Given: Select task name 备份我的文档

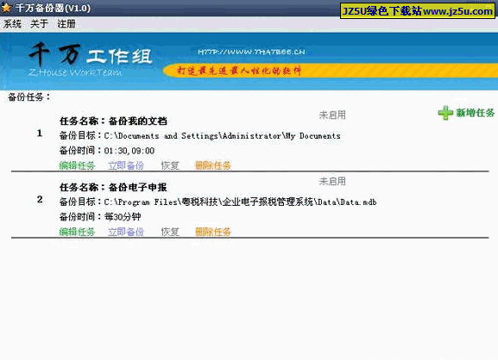Looking at the screenshot, I should coord(138,121).
